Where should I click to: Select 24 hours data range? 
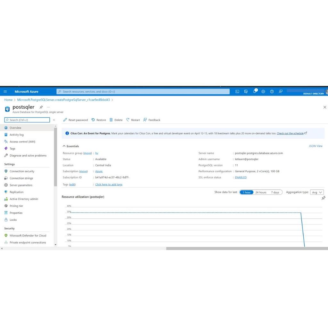(x=261, y=192)
